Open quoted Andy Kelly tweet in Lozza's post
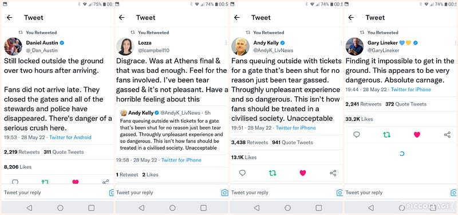458x215 pixels. point(172,130)
